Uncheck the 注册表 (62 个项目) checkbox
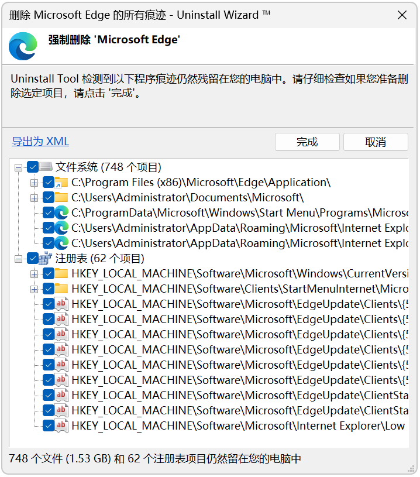 click(x=33, y=258)
